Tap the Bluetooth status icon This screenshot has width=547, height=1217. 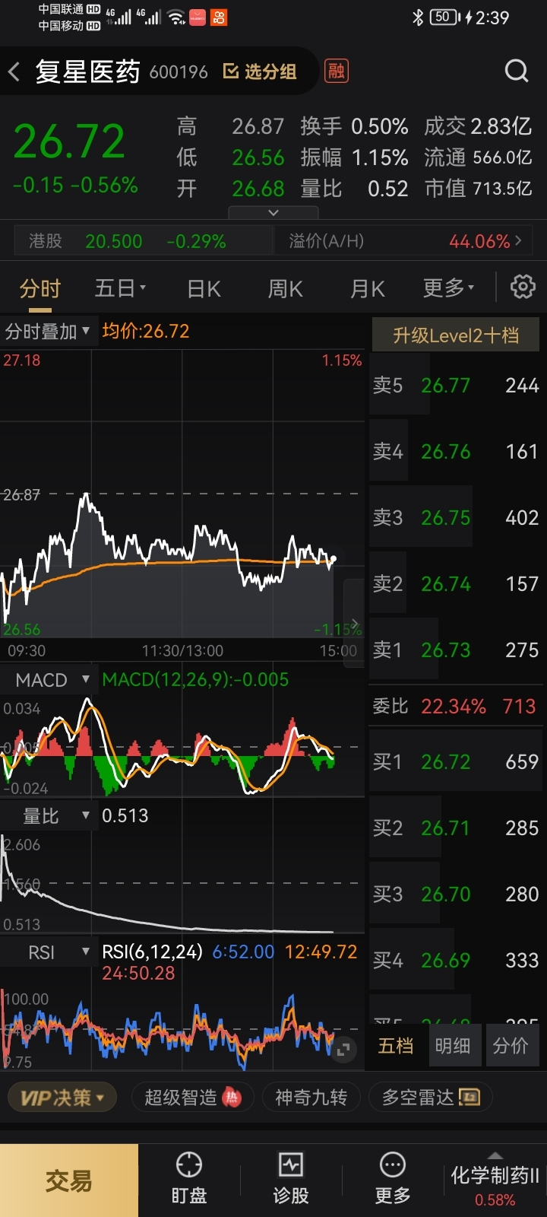(x=417, y=17)
